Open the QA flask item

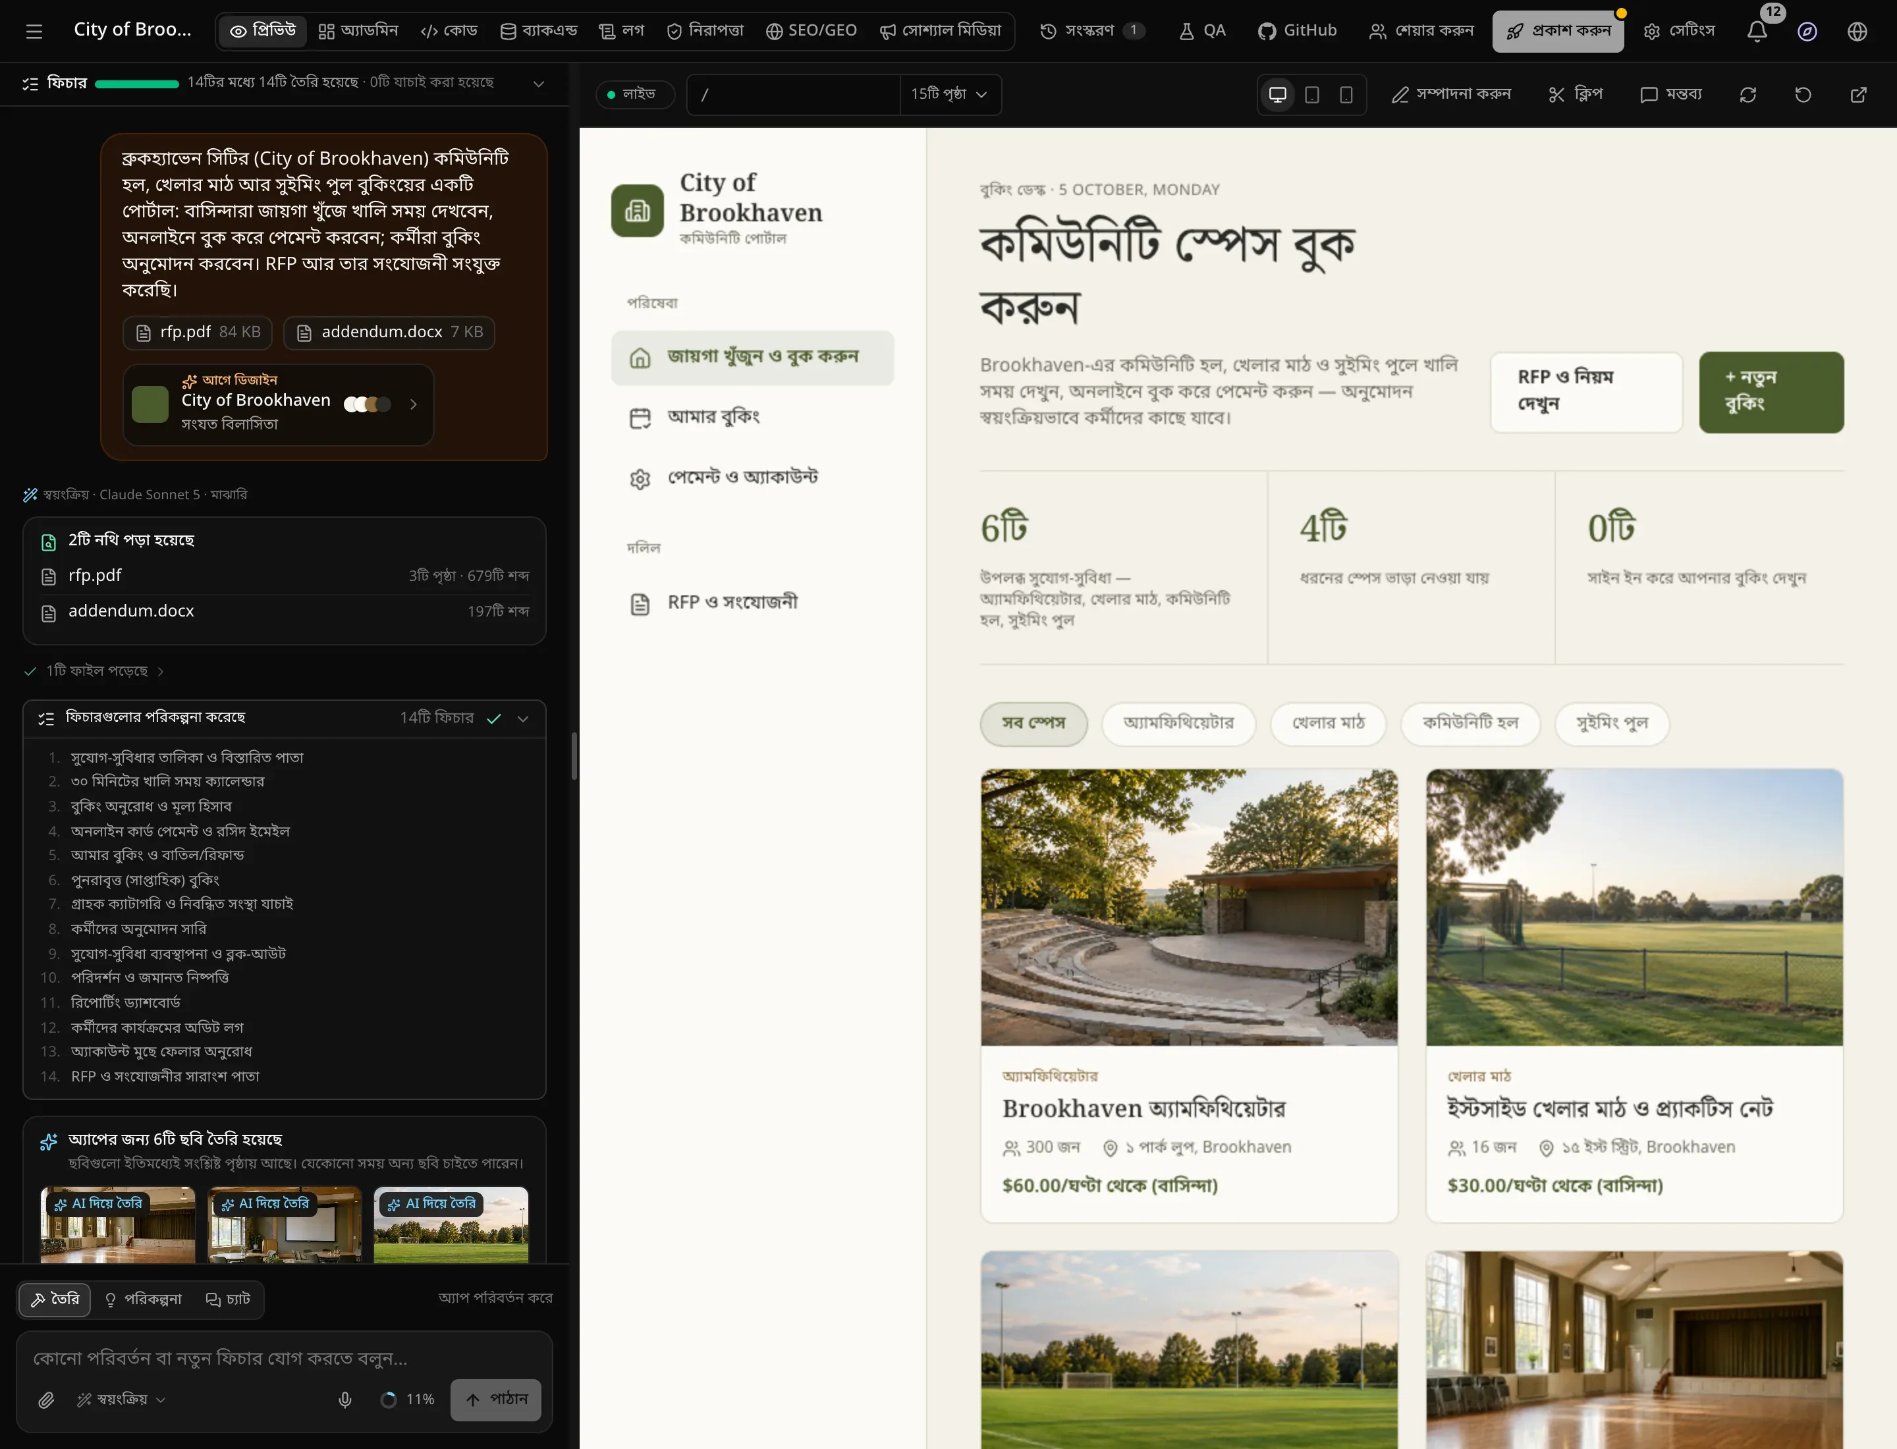1203,31
